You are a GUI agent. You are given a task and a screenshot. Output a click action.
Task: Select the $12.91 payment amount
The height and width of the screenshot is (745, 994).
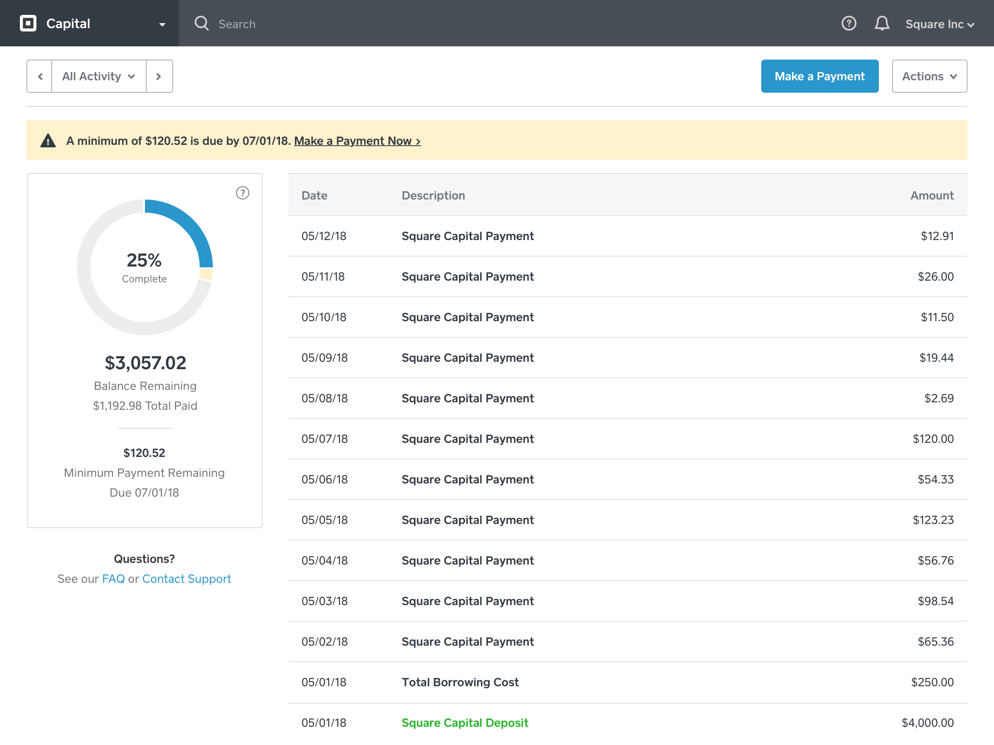click(937, 236)
